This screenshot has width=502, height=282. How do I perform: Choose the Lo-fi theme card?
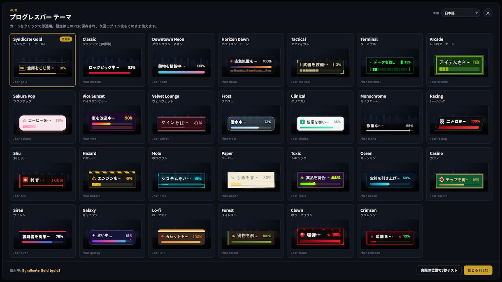click(181, 231)
